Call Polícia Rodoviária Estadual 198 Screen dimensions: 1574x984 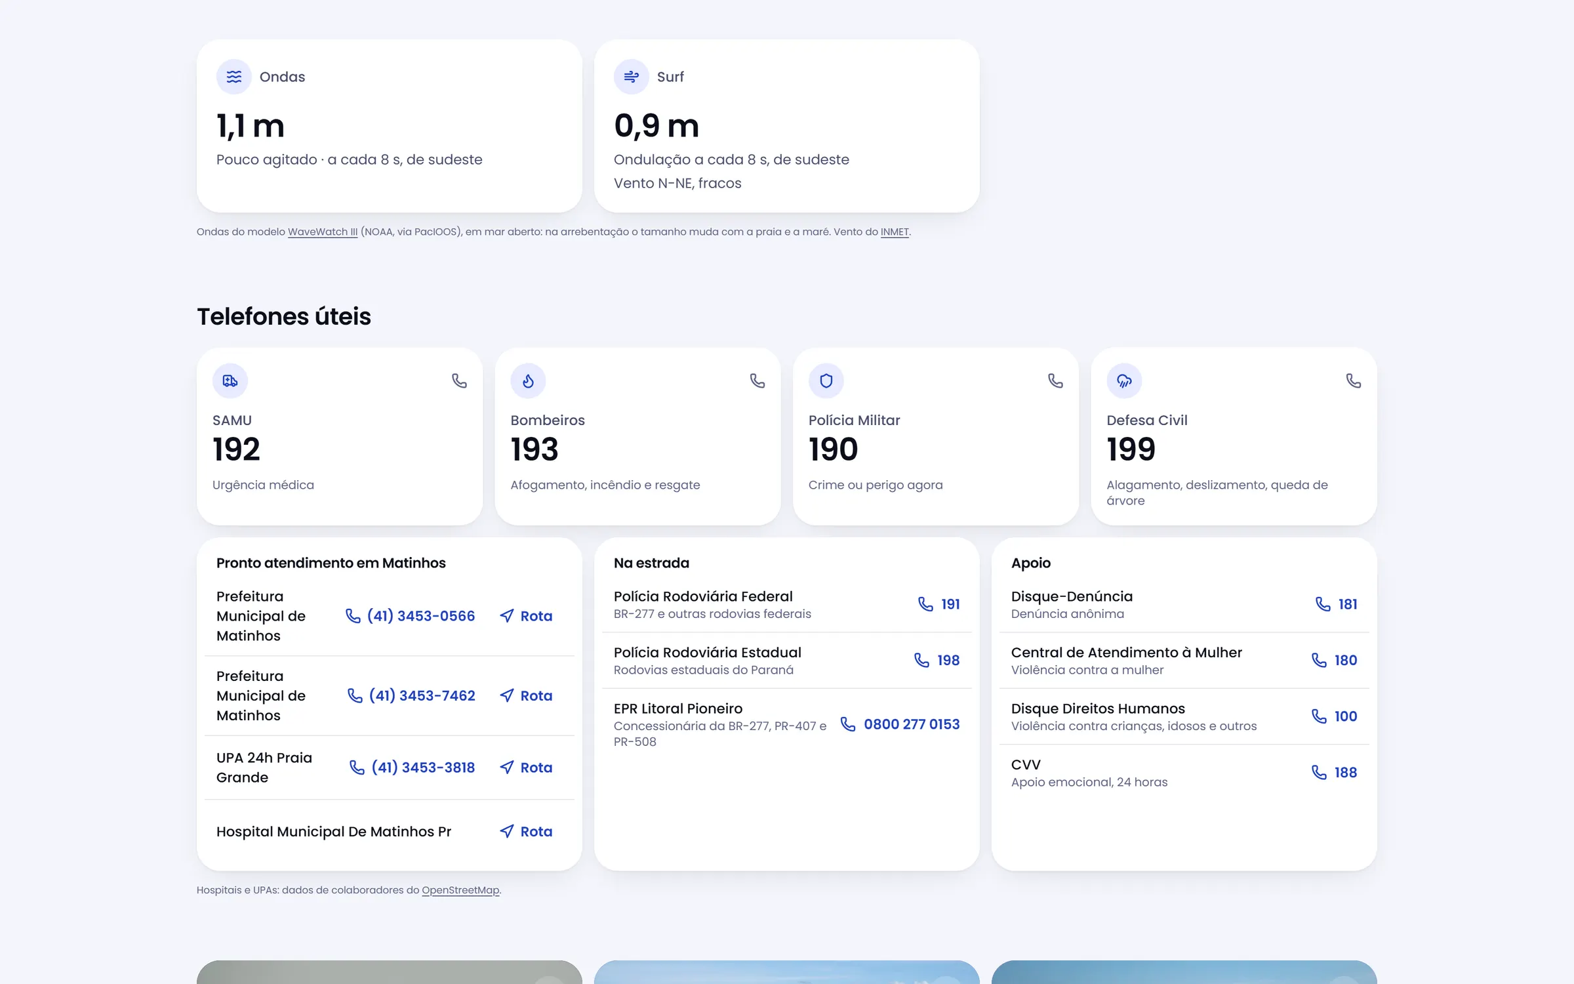[937, 660]
